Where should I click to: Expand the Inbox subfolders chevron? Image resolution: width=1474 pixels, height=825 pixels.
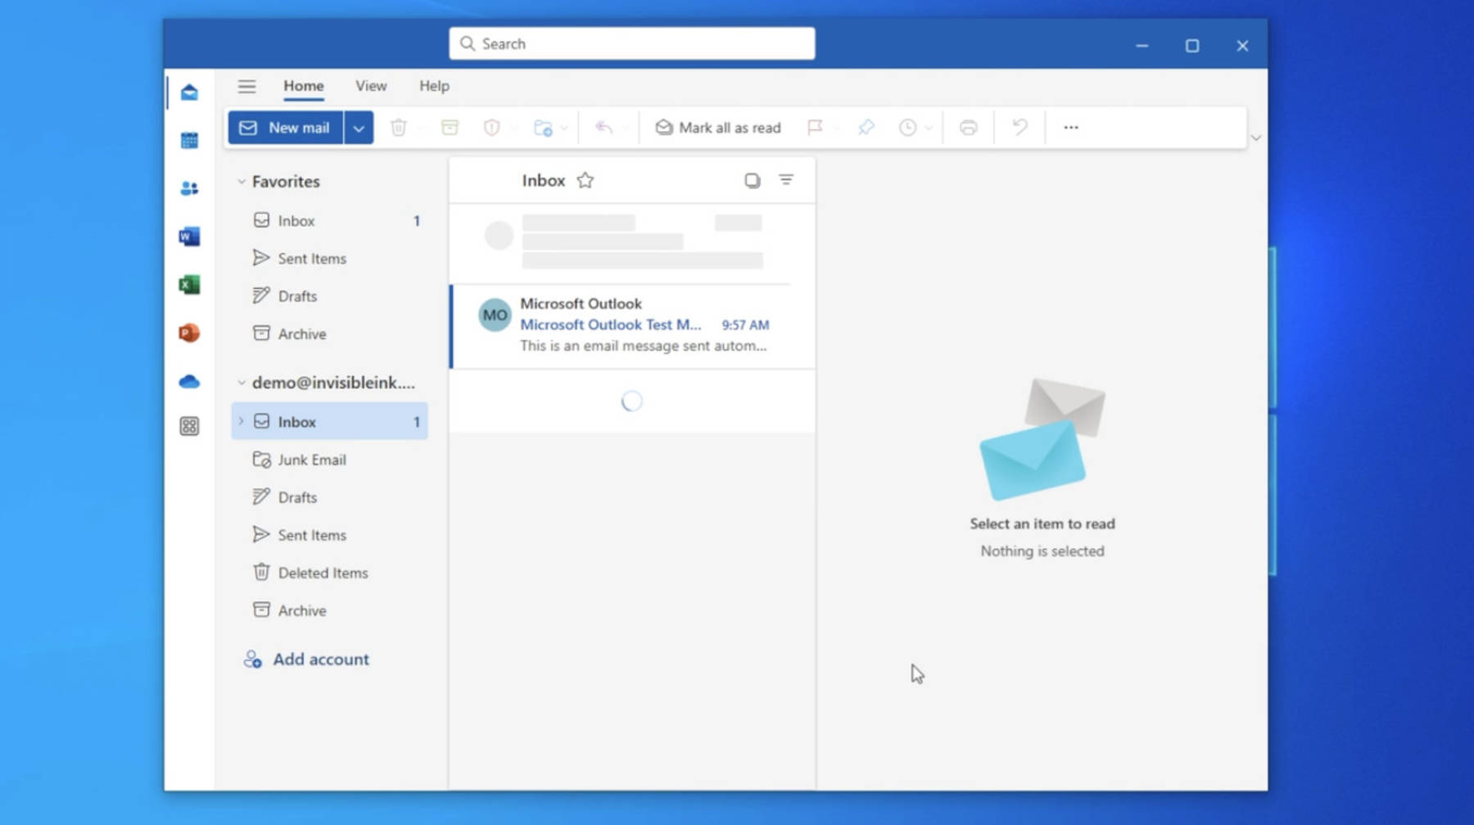click(241, 421)
